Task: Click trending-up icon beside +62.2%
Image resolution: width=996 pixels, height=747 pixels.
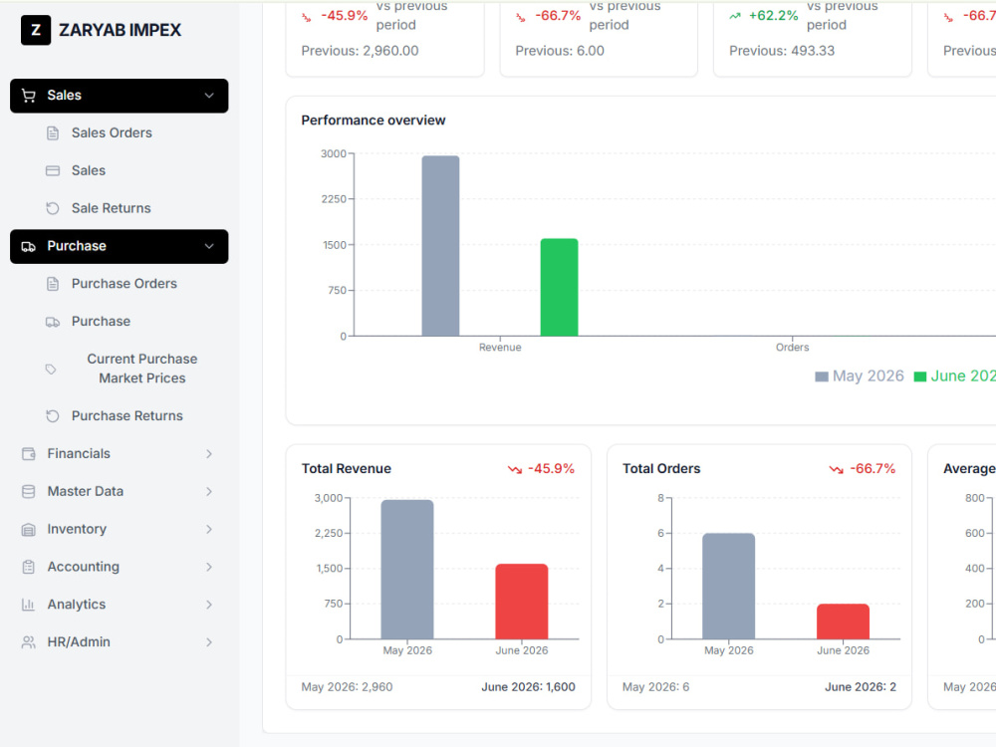Action: pyautogui.click(x=735, y=16)
